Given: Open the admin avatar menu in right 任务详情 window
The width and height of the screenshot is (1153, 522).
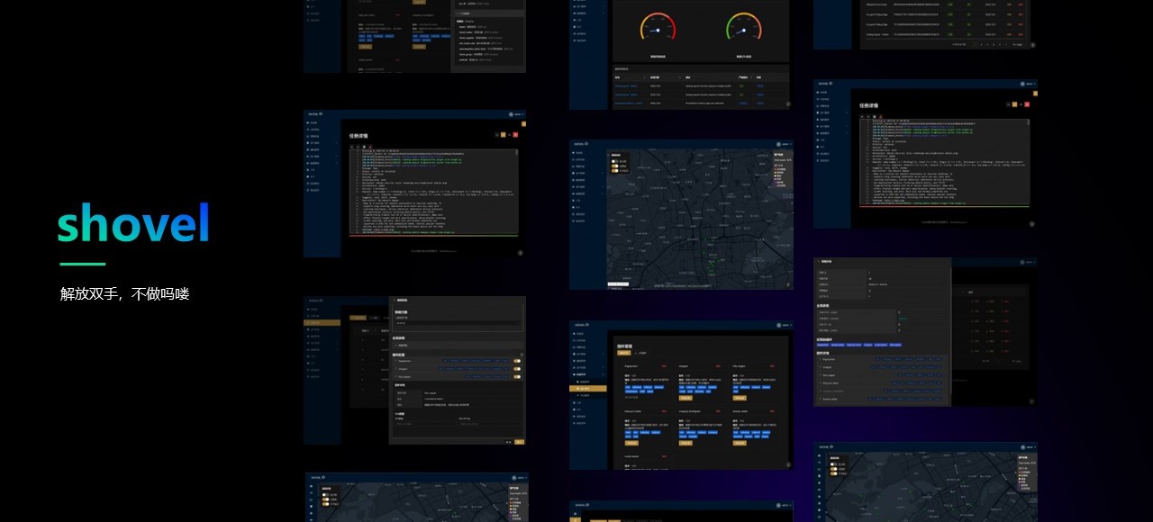Looking at the screenshot, I should (x=1026, y=84).
